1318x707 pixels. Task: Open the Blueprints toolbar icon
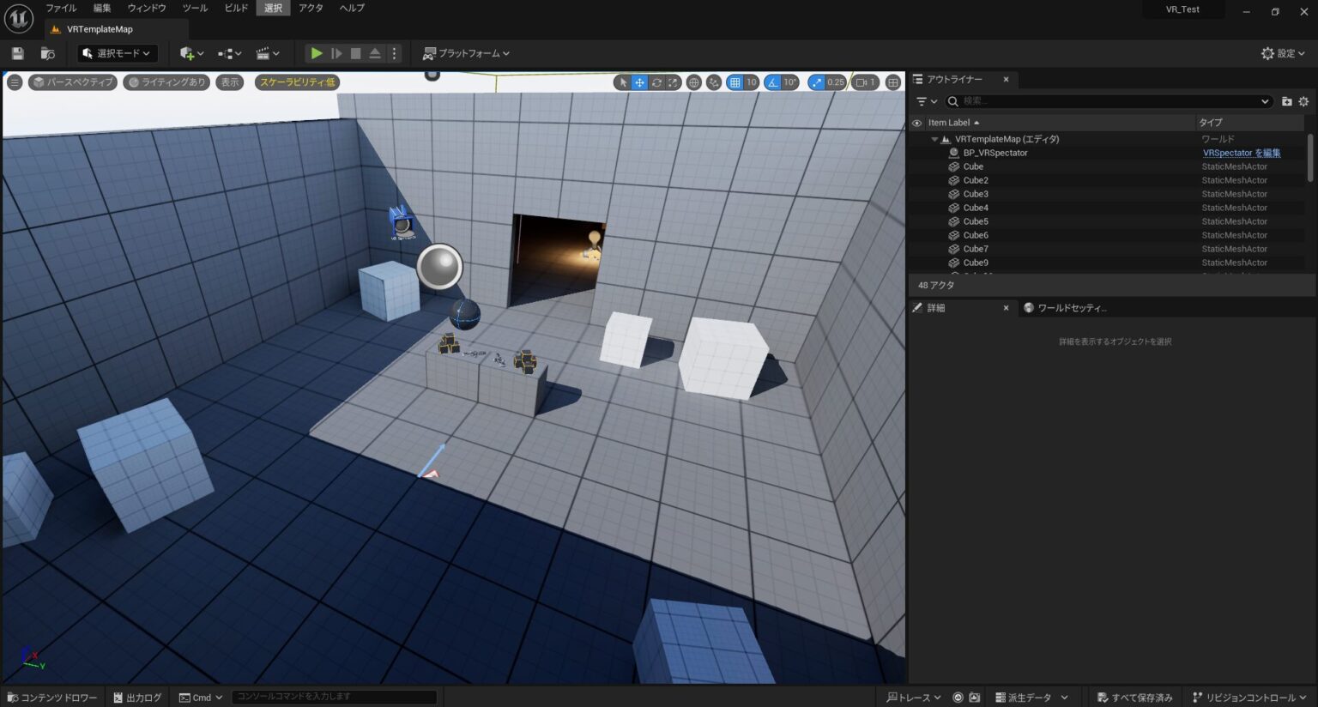click(x=226, y=53)
